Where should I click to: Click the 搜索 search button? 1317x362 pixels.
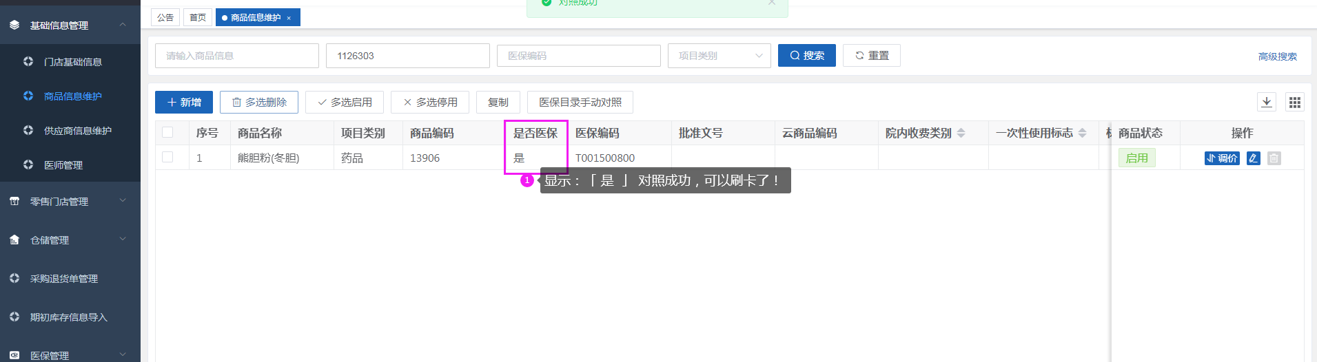[x=806, y=56]
